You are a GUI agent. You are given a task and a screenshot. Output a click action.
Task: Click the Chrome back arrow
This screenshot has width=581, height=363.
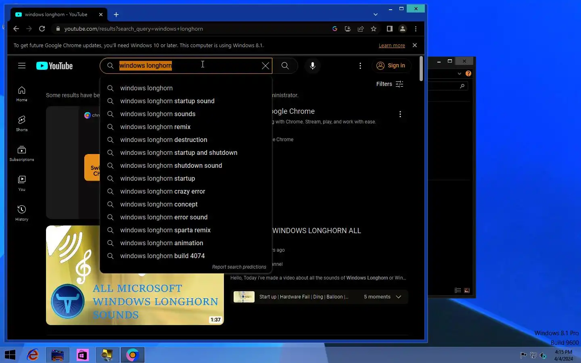point(16,29)
